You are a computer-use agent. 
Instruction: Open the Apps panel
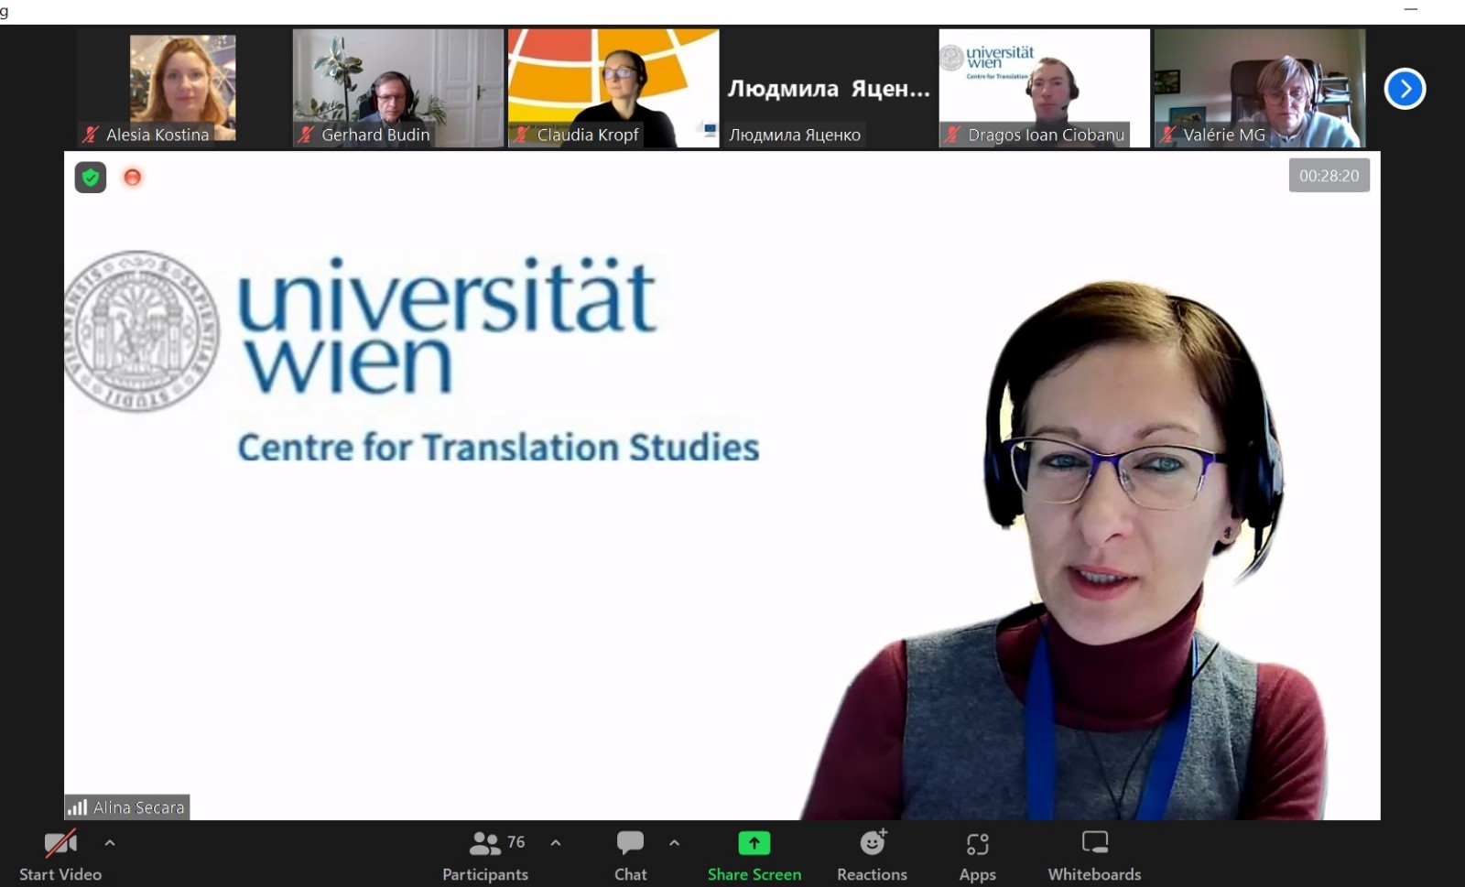click(x=978, y=857)
